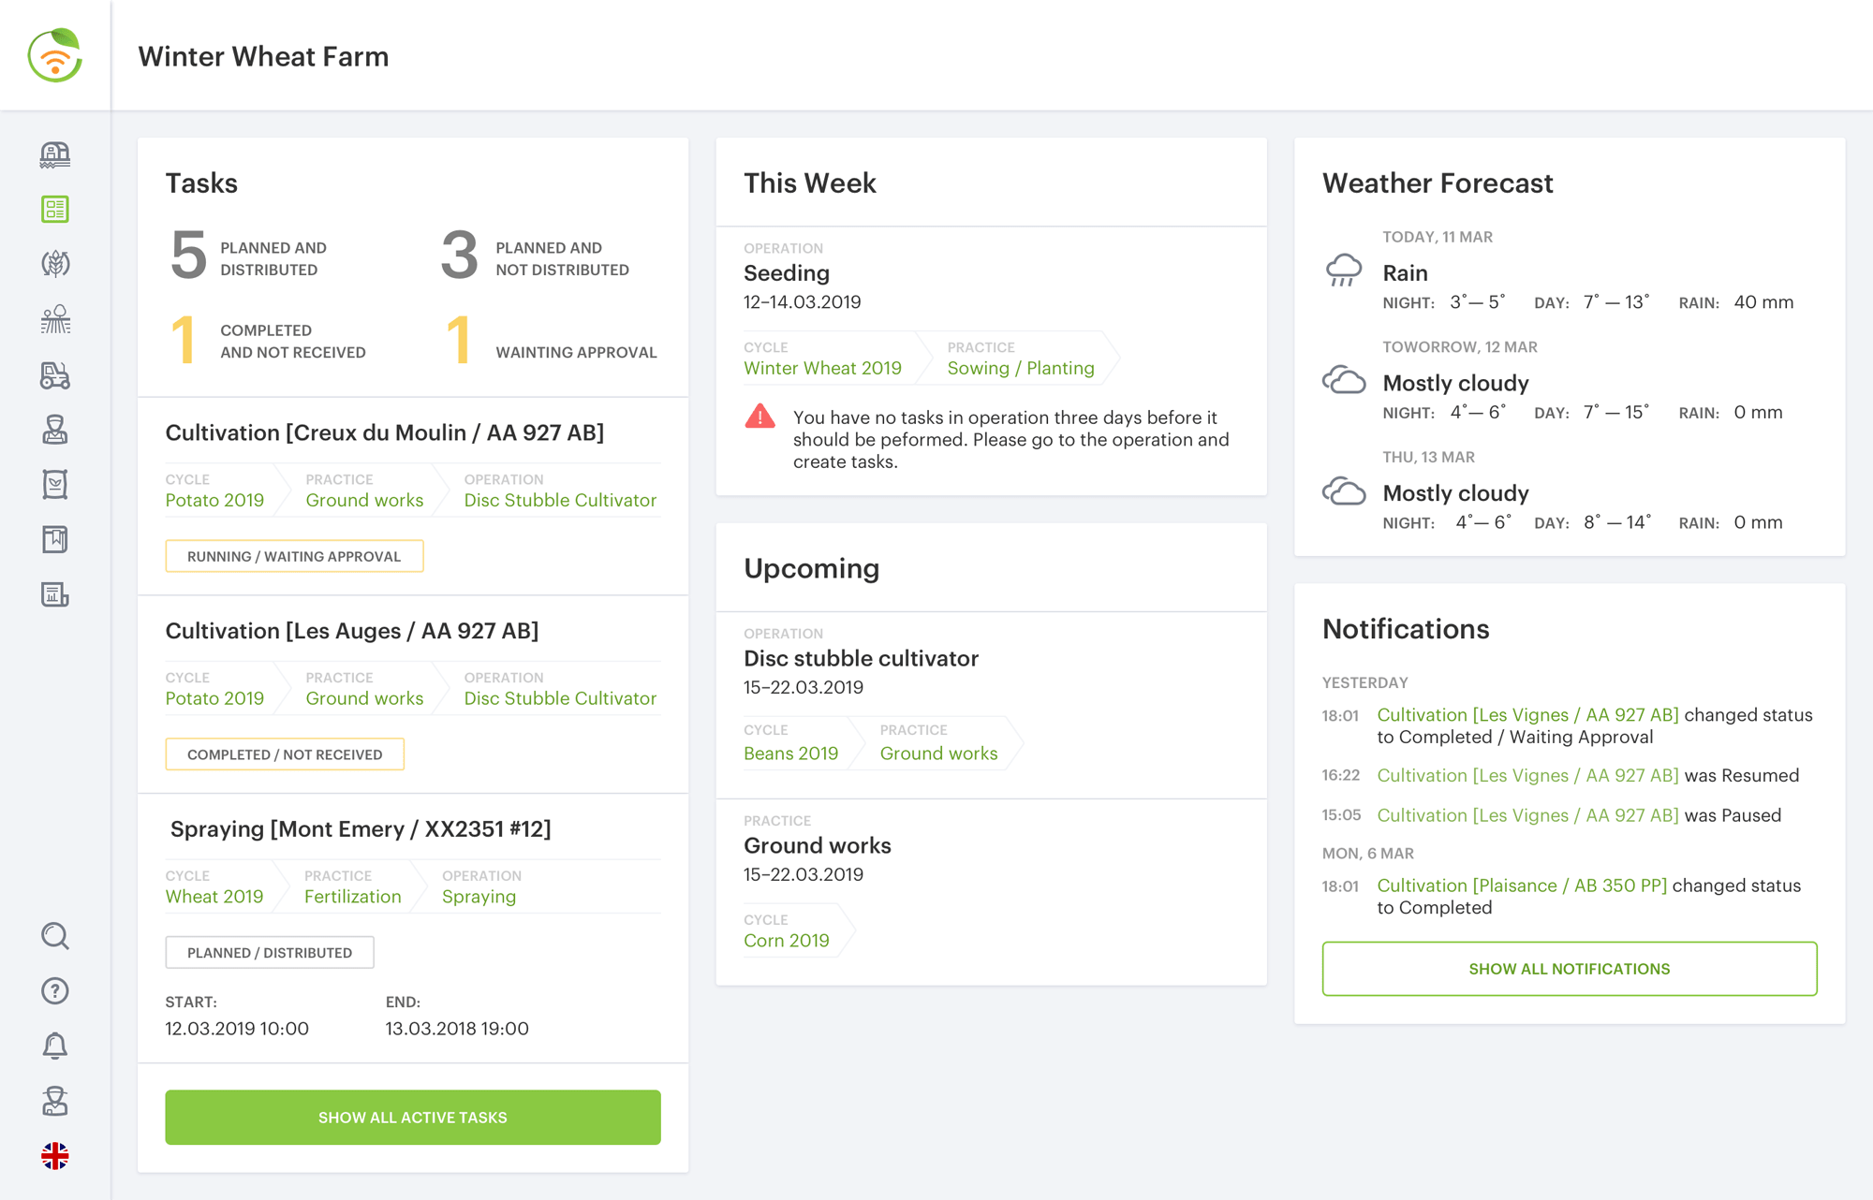This screenshot has height=1200, width=1873.
Task: Open Cultivation Plaisance AB 350 PP notification link
Action: click(x=1522, y=885)
